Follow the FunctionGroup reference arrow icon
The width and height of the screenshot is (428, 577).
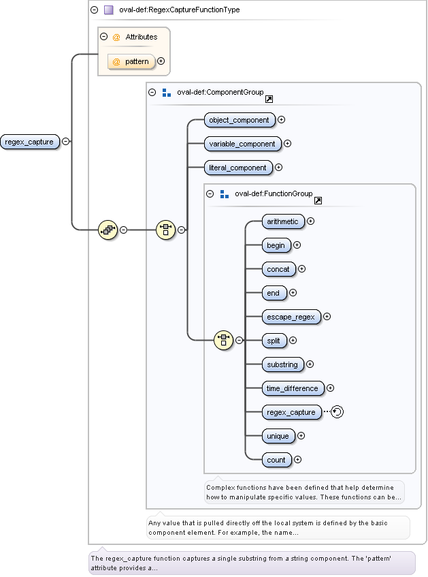[x=318, y=200]
